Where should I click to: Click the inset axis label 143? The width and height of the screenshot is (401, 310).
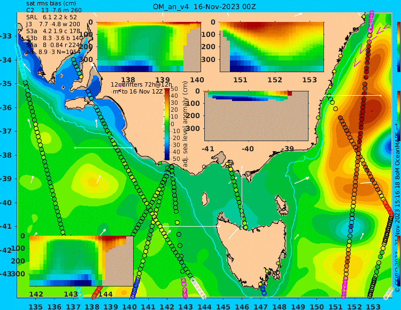pos(71,294)
